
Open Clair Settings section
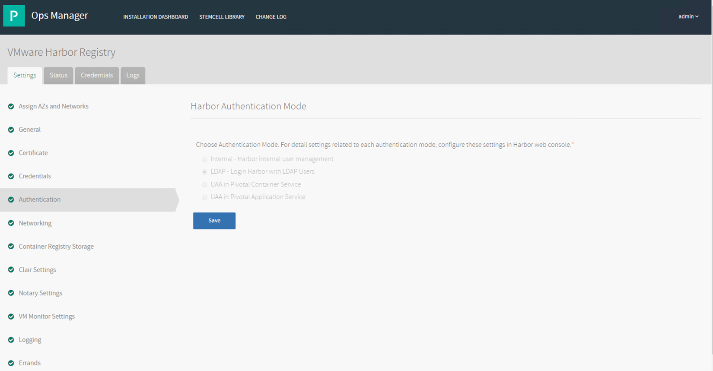[37, 270]
